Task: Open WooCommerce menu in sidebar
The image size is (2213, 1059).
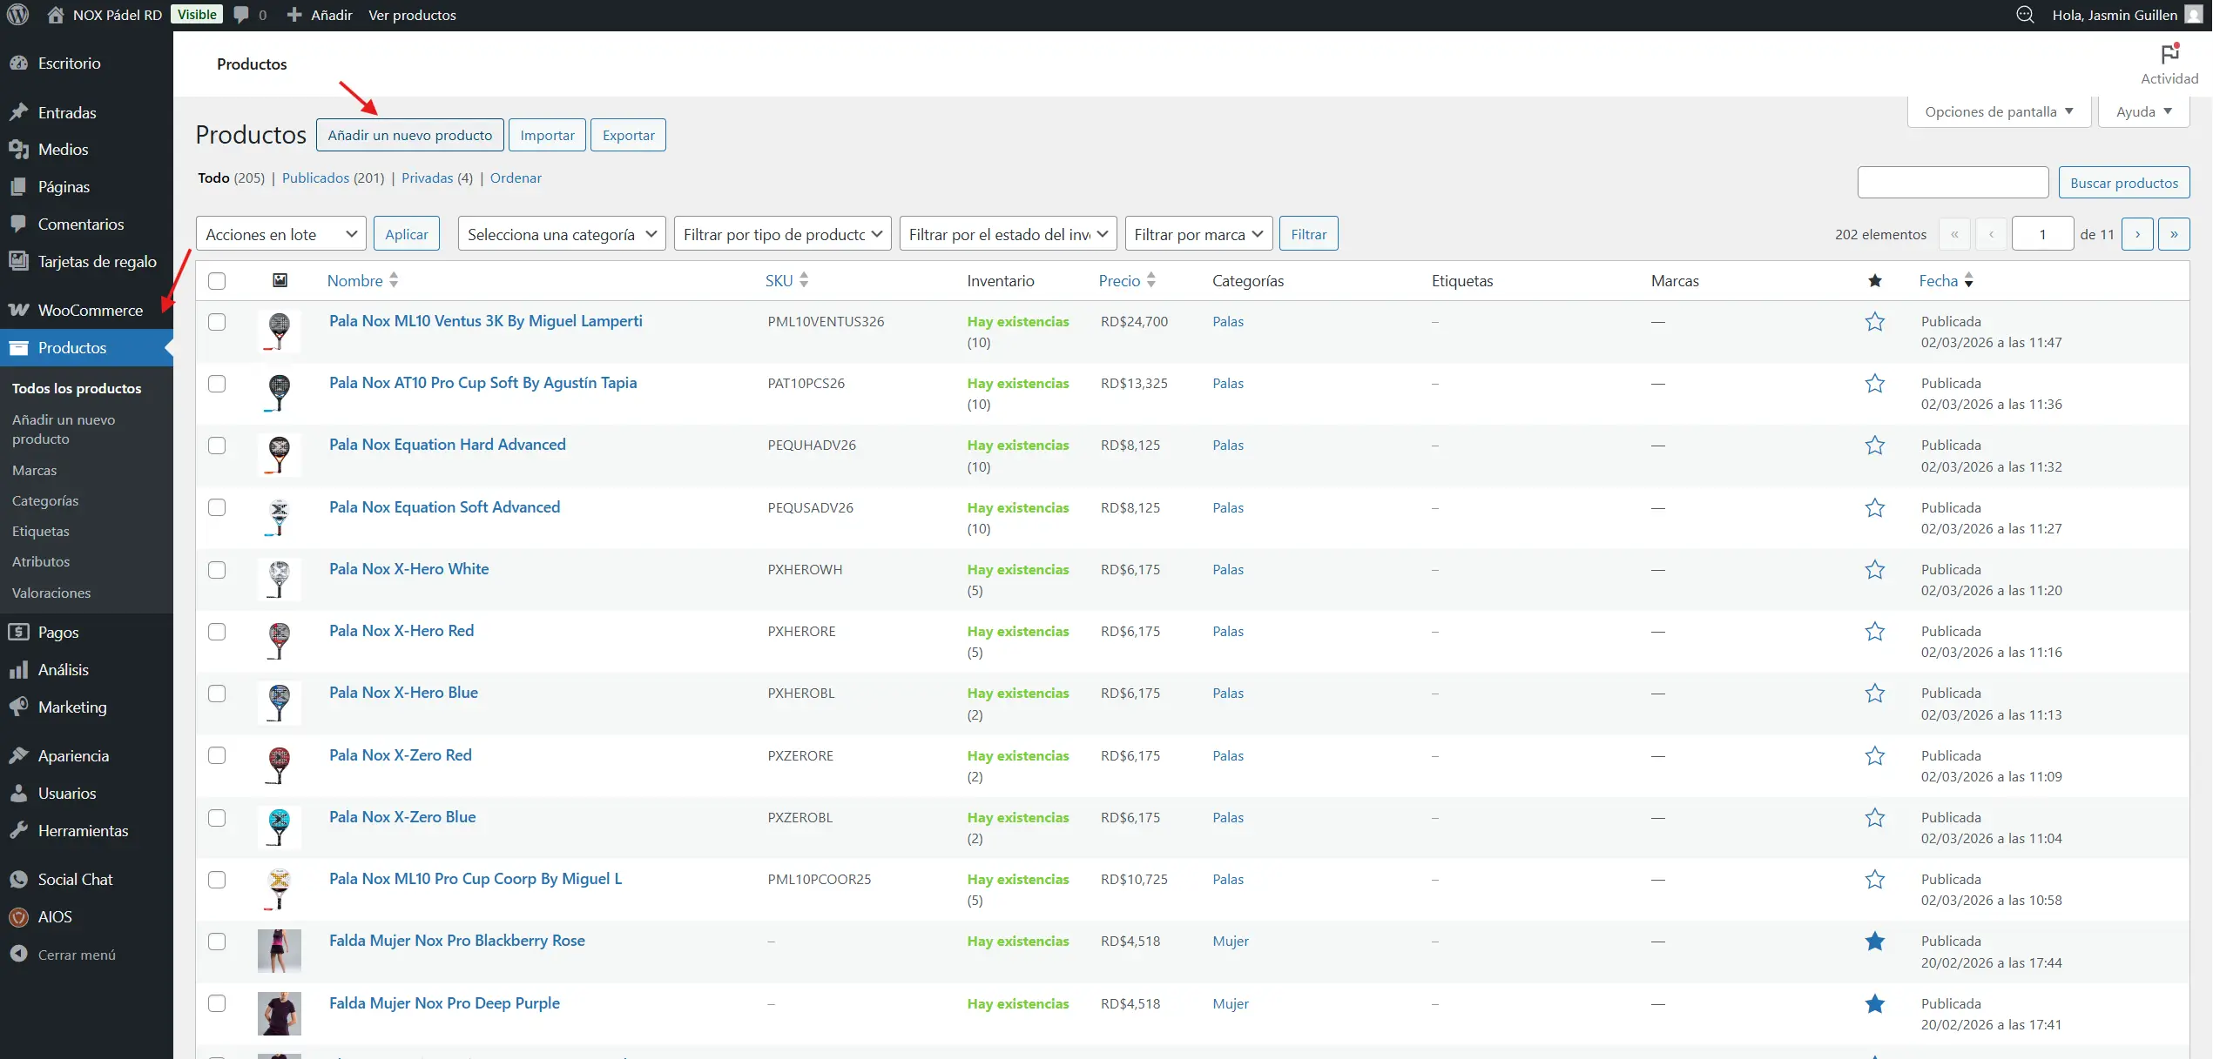Action: [x=87, y=310]
